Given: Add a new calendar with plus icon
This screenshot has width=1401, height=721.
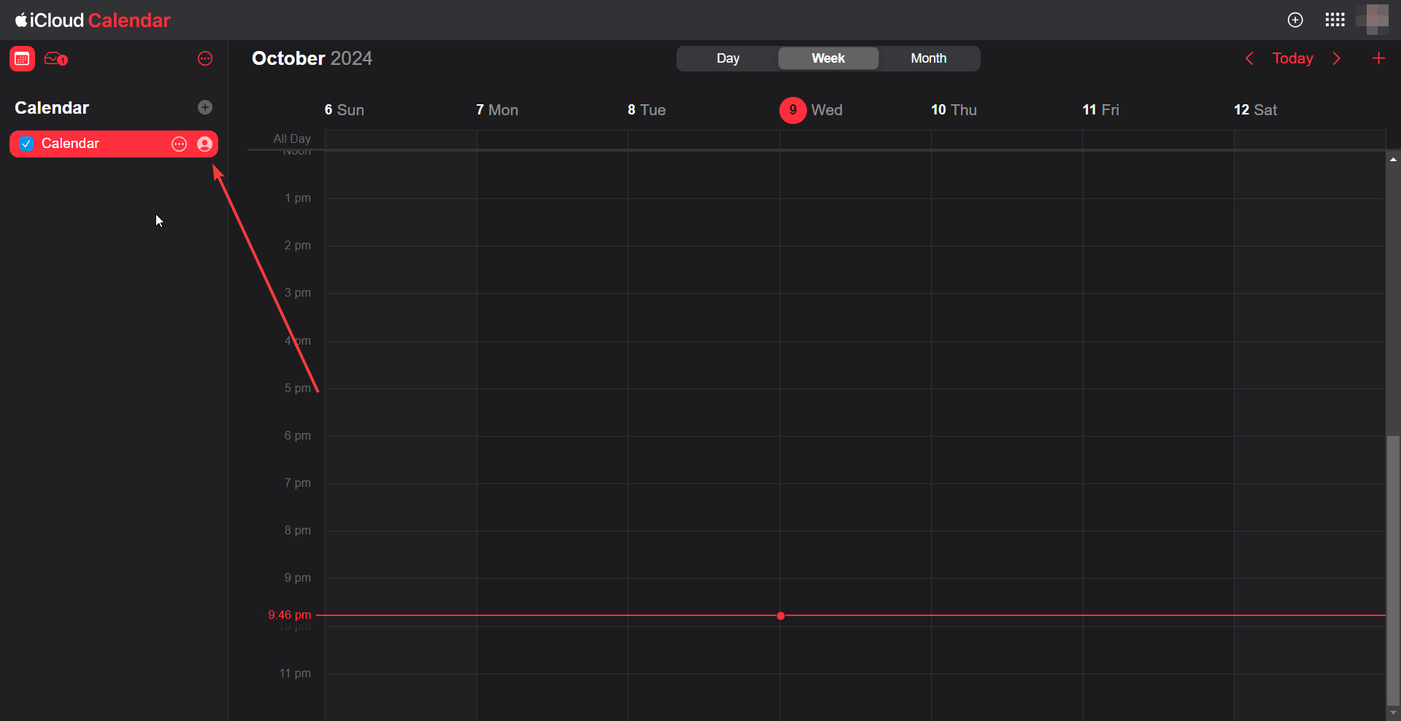Looking at the screenshot, I should (x=205, y=107).
